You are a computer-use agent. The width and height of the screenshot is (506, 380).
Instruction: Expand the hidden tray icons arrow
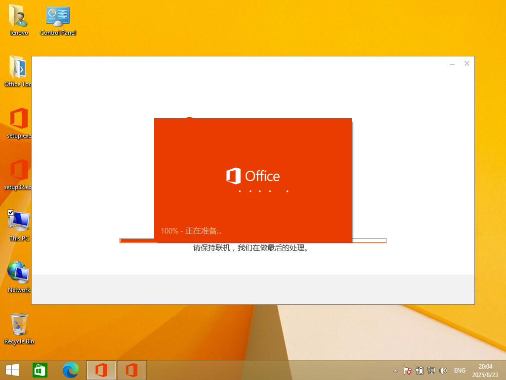pos(395,371)
